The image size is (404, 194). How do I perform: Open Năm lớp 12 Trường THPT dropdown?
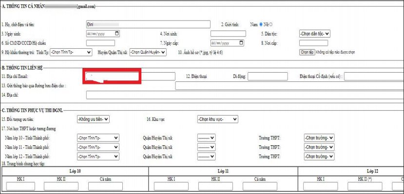pyautogui.click(x=319, y=156)
